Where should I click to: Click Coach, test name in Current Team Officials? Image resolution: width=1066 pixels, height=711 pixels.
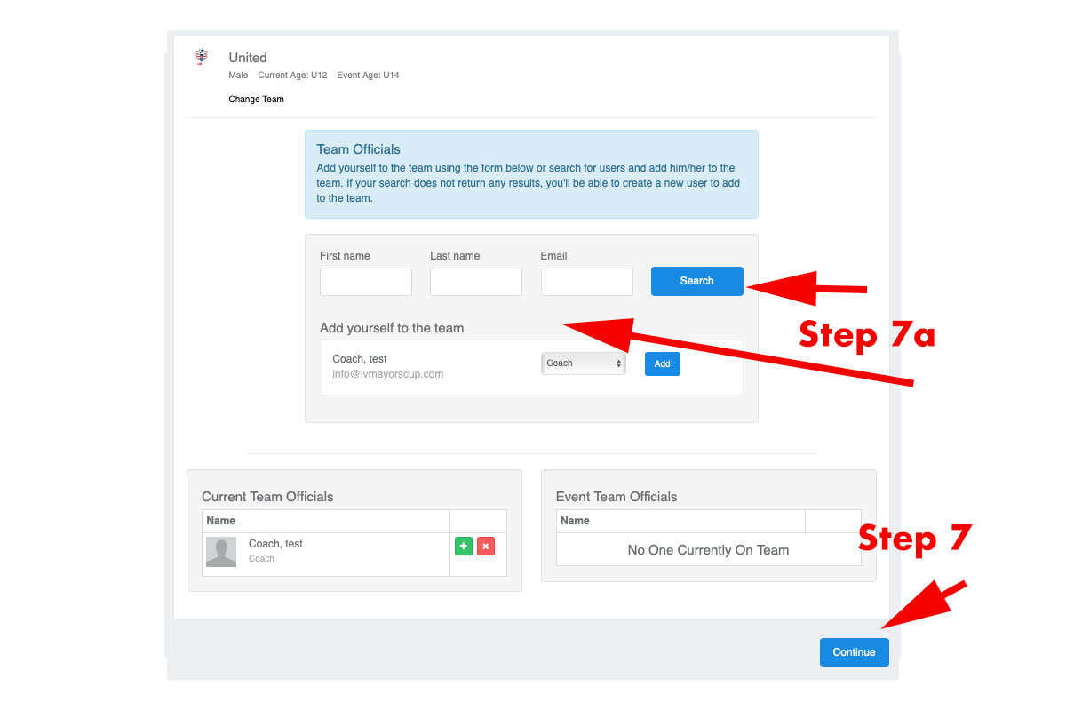(275, 544)
